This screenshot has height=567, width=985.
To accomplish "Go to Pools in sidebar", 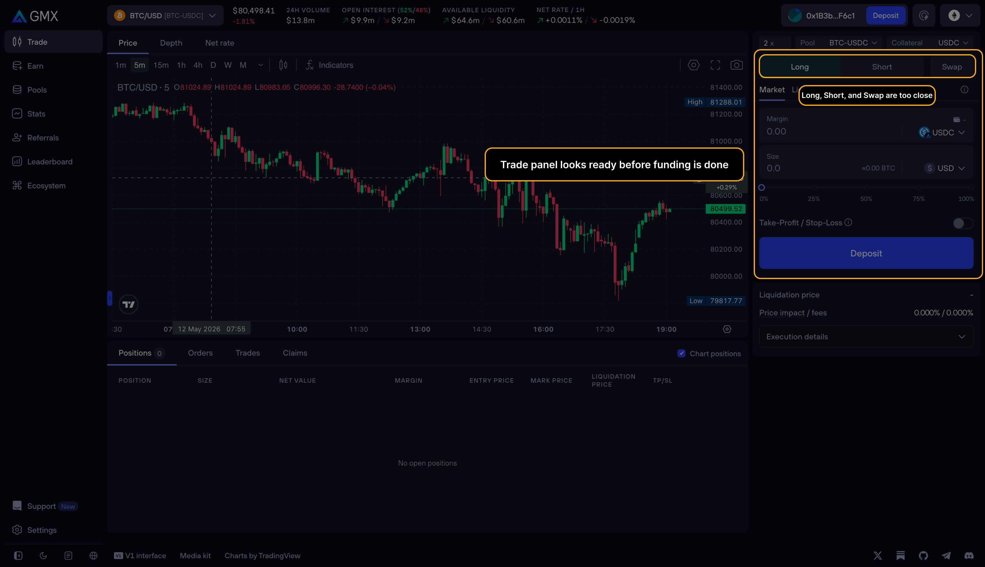I will [x=53, y=89].
